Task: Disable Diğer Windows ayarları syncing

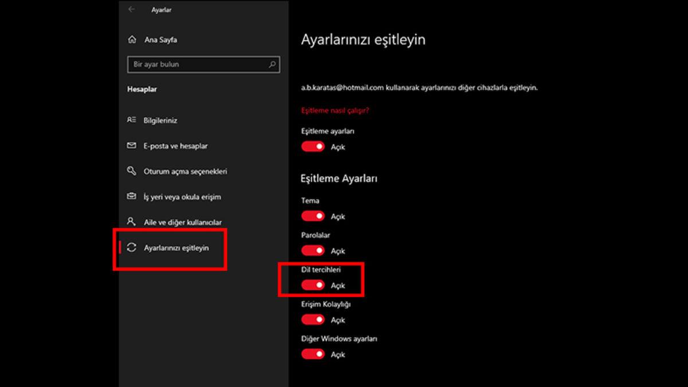Action: [x=312, y=354]
